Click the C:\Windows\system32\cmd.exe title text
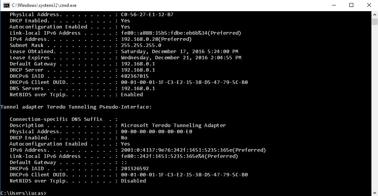The image size is (378, 196). [x=44, y=5]
